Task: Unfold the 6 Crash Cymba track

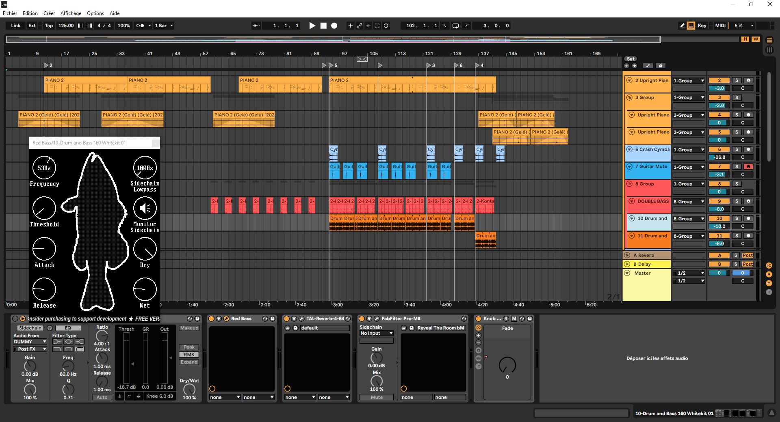Action: 629,149
